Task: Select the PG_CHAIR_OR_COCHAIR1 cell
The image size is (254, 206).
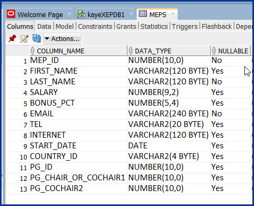Action: (x=78, y=178)
